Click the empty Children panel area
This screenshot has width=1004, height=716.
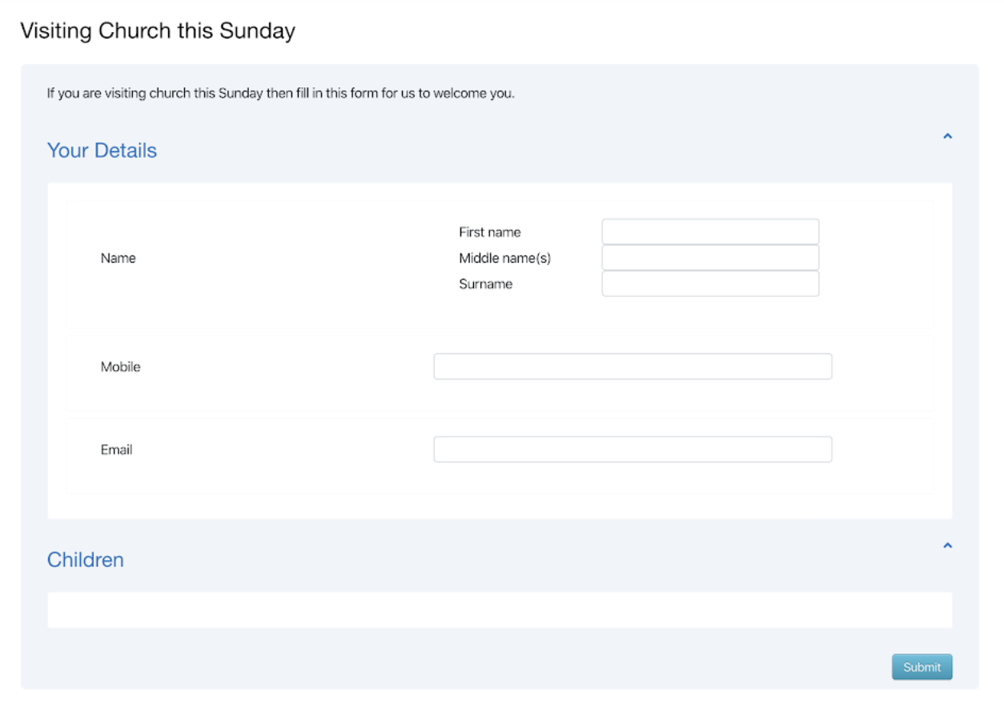(x=500, y=610)
